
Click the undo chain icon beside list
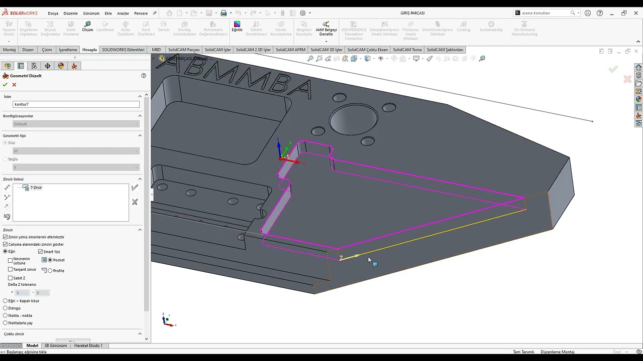point(7,217)
